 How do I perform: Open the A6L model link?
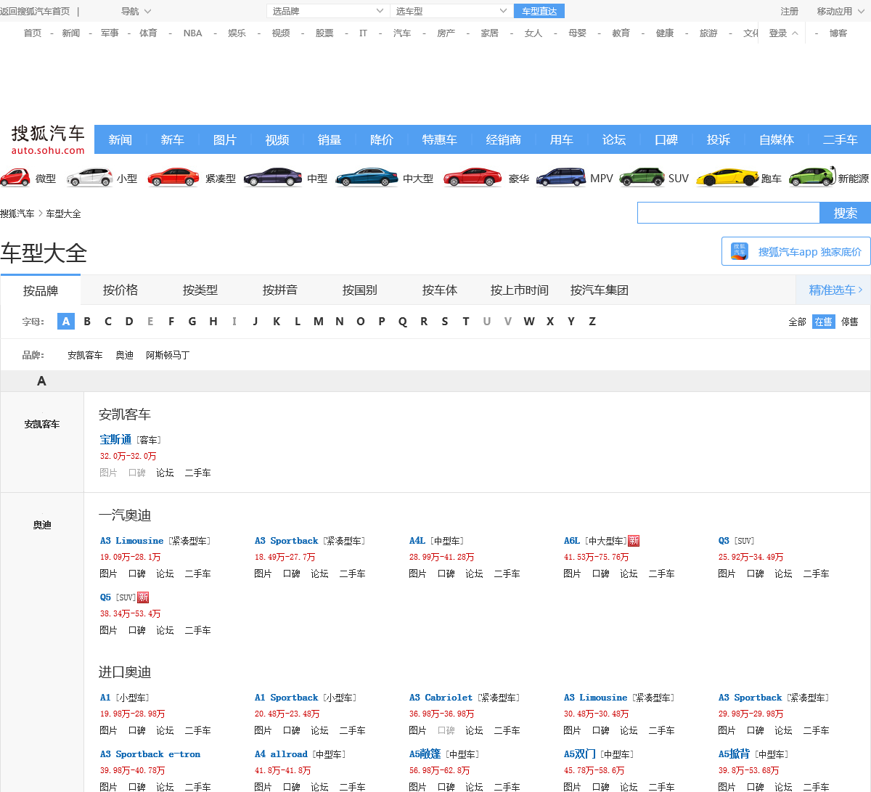tap(572, 541)
